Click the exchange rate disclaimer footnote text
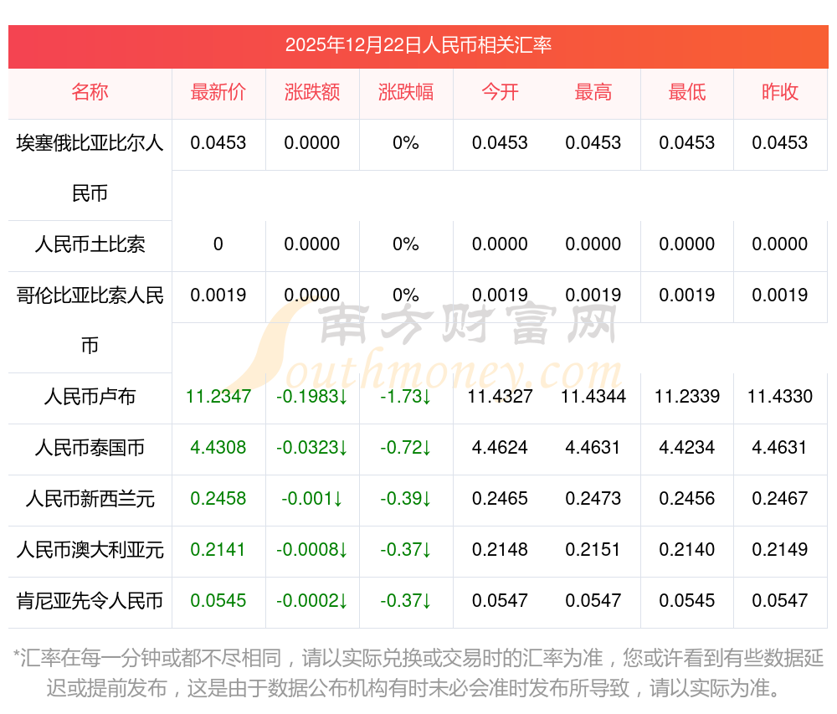 [x=418, y=673]
